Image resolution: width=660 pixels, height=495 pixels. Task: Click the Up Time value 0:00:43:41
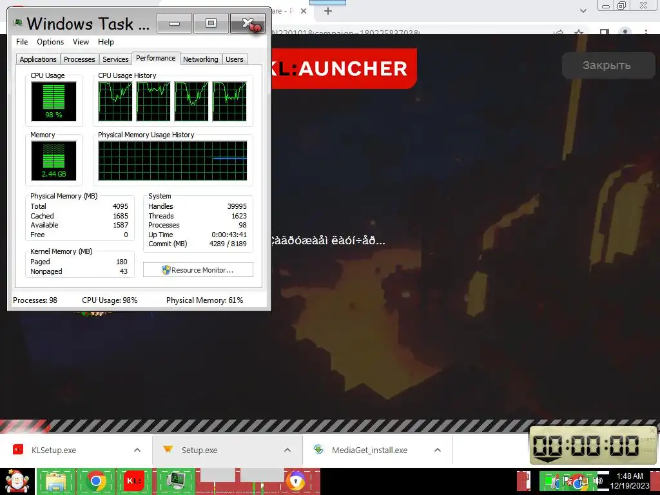(229, 235)
